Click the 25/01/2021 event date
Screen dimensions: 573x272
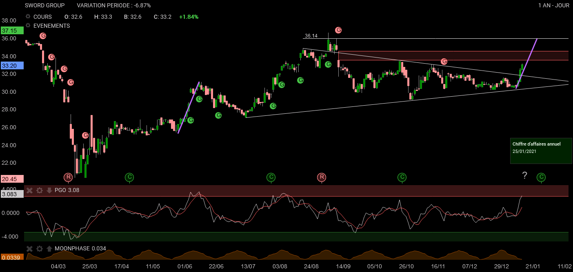pos(524,151)
